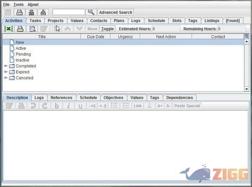
Task: Click the Advanced Search button
Action: [x=115, y=12]
